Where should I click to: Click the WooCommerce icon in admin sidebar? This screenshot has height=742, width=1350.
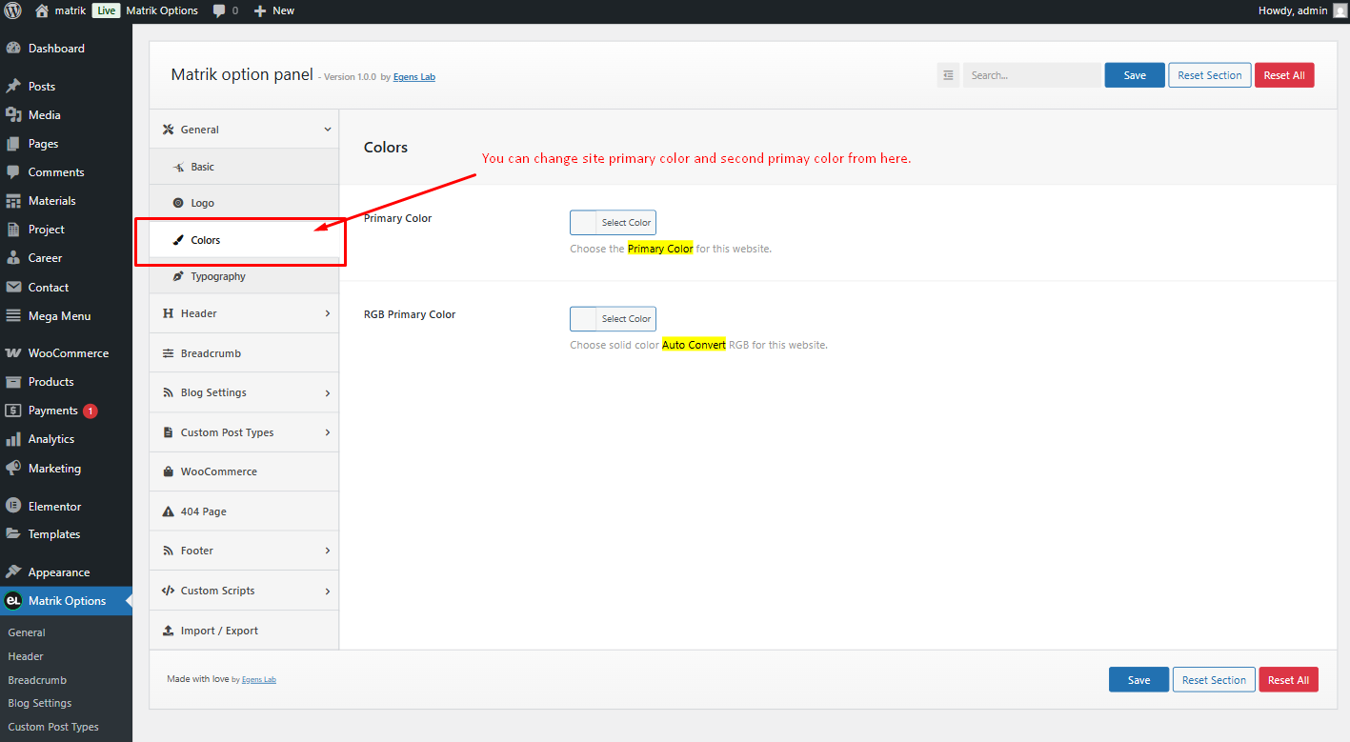[x=13, y=352]
